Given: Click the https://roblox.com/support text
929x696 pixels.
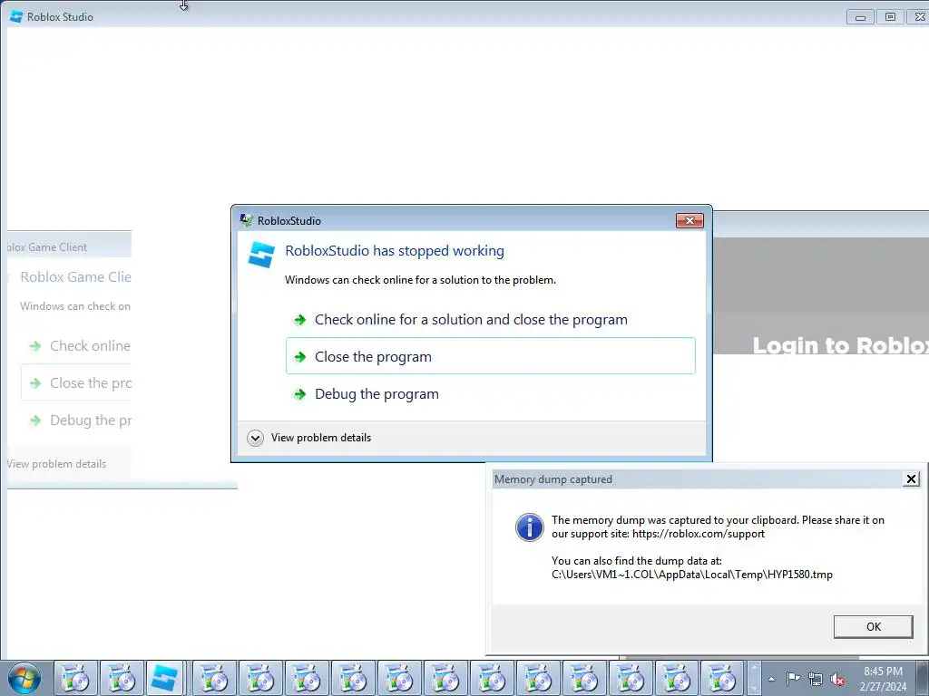Looking at the screenshot, I should coord(698,534).
